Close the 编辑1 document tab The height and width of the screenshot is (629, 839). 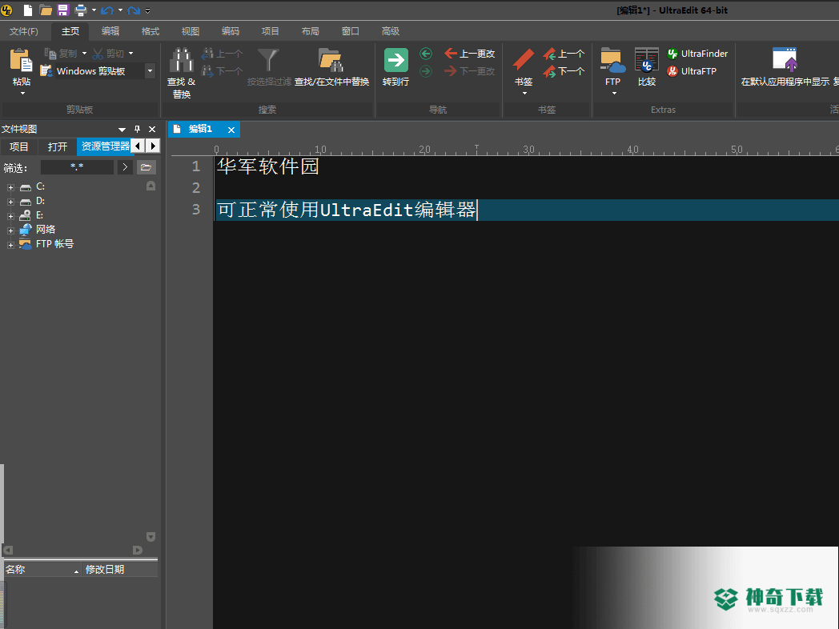point(231,130)
